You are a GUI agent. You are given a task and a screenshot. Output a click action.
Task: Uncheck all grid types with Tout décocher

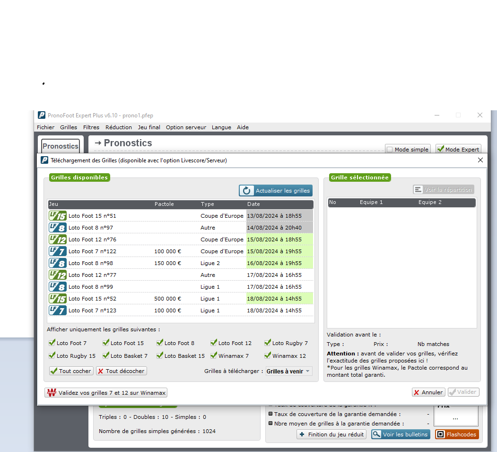122,371
